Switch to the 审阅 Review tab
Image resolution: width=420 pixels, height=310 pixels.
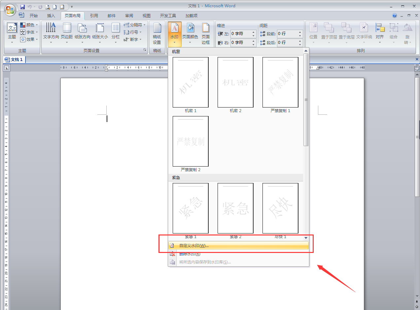pyautogui.click(x=129, y=15)
